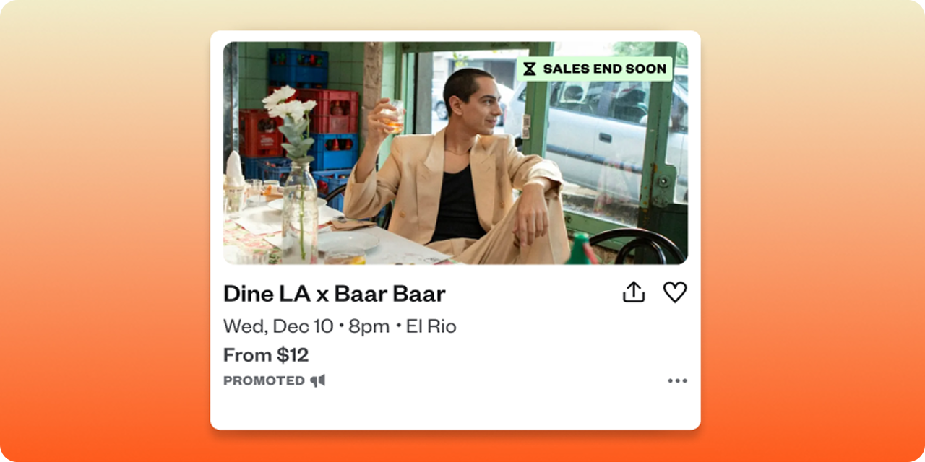Screen dimensions: 925x462
Task: Click the drinking glass the man holds
Action: (392, 115)
